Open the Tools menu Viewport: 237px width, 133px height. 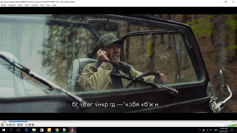coord(42,5)
